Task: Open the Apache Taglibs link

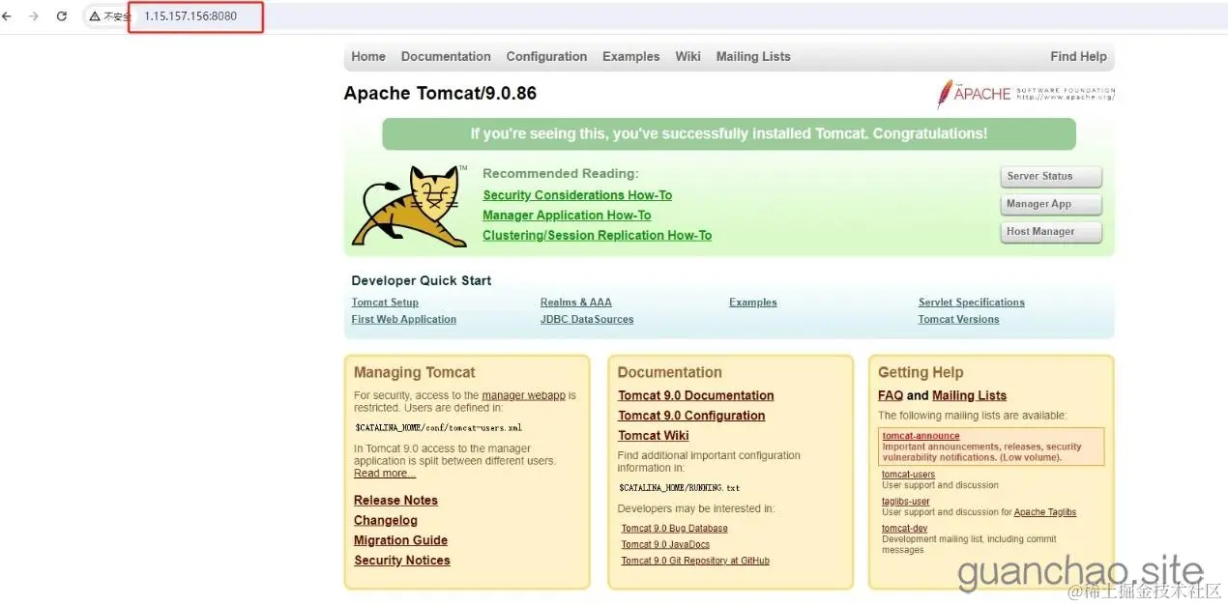Action: click(x=1045, y=512)
